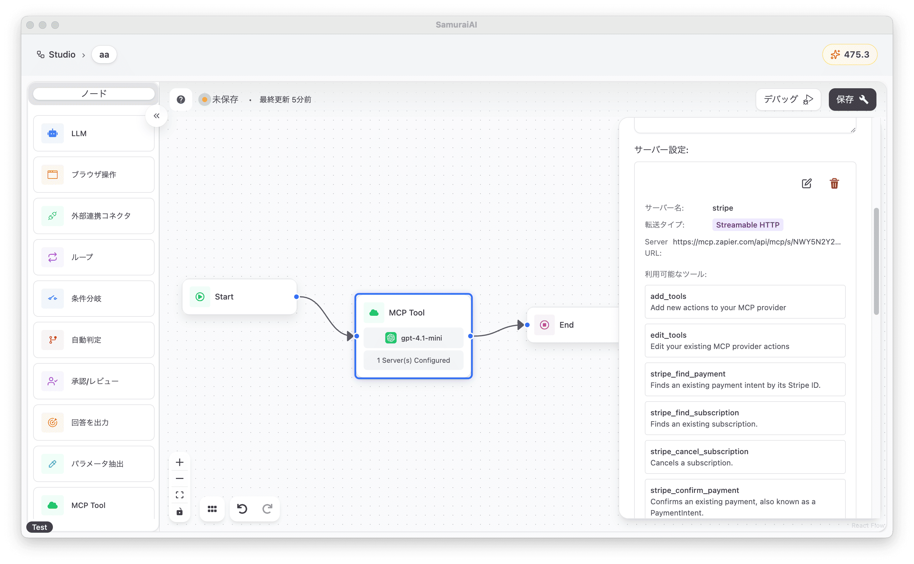Zoom out with the minus control

pyautogui.click(x=179, y=479)
